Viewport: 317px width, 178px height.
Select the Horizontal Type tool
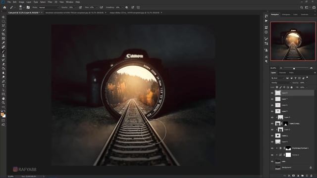click(x=3, y=86)
